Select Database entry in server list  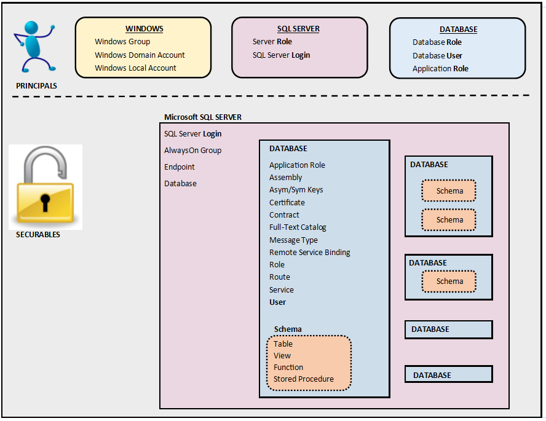pyautogui.click(x=180, y=184)
